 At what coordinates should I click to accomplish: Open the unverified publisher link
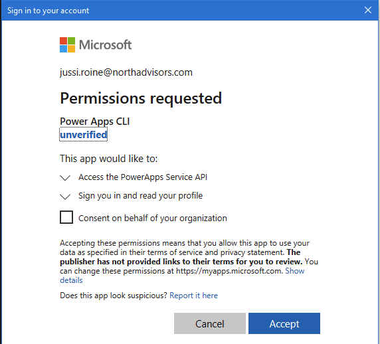[83, 135]
